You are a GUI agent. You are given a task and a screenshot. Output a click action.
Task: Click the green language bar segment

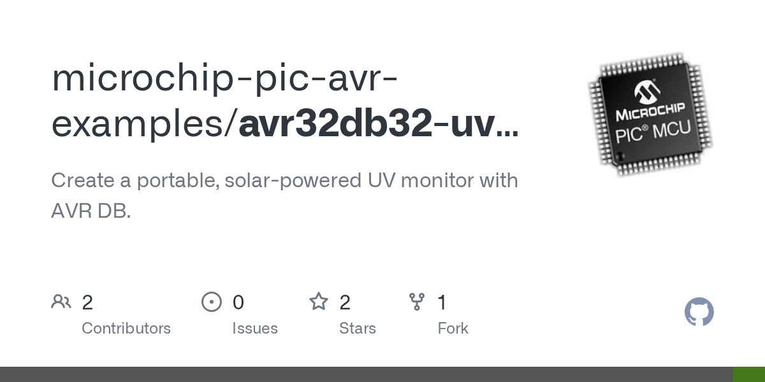coord(749,374)
